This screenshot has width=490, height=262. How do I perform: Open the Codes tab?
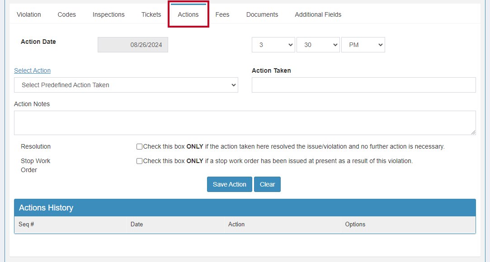click(x=66, y=14)
